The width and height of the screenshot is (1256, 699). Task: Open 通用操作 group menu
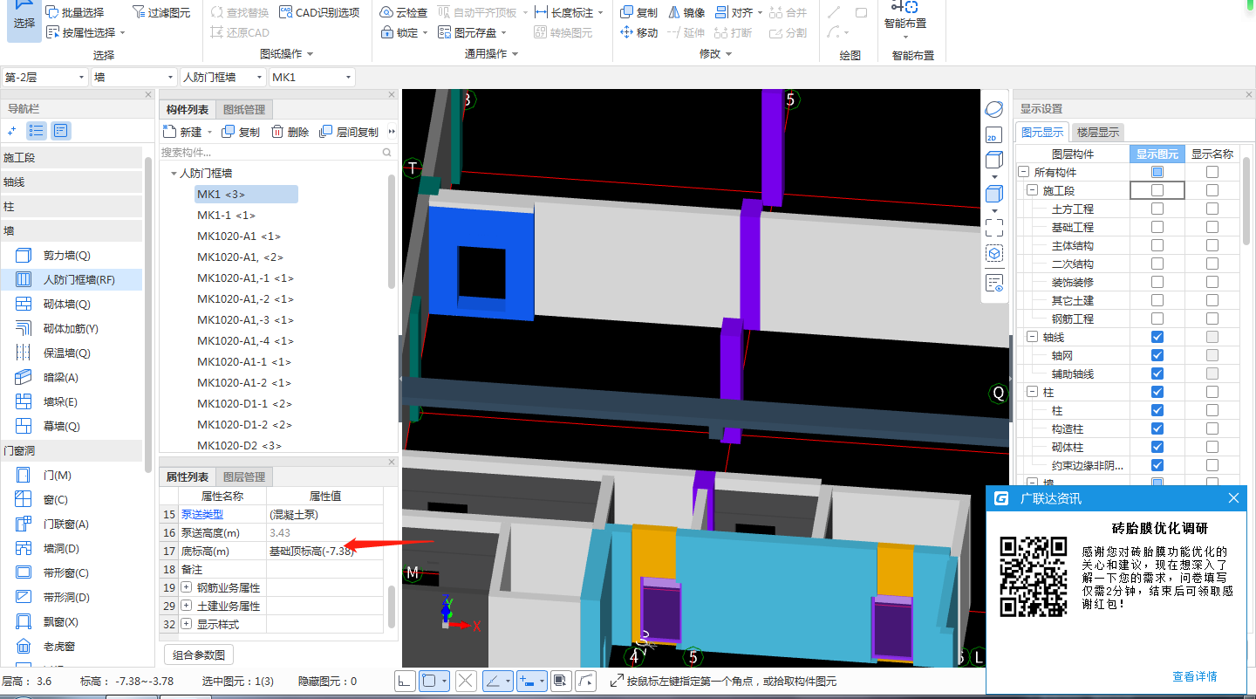[x=491, y=54]
